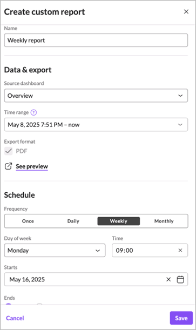Click the Source dashboard chevron arrow

(x=180, y=96)
